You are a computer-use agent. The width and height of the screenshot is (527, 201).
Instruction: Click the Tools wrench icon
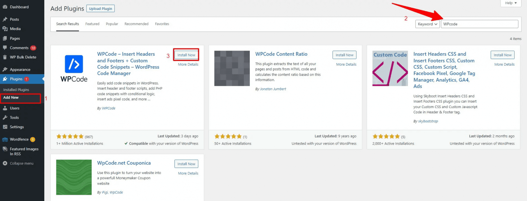click(x=5, y=118)
